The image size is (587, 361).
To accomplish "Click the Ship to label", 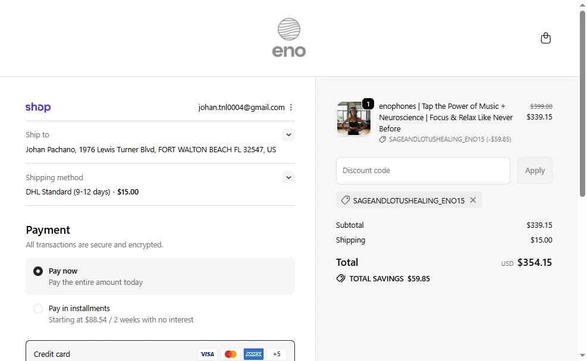I will tap(37, 135).
